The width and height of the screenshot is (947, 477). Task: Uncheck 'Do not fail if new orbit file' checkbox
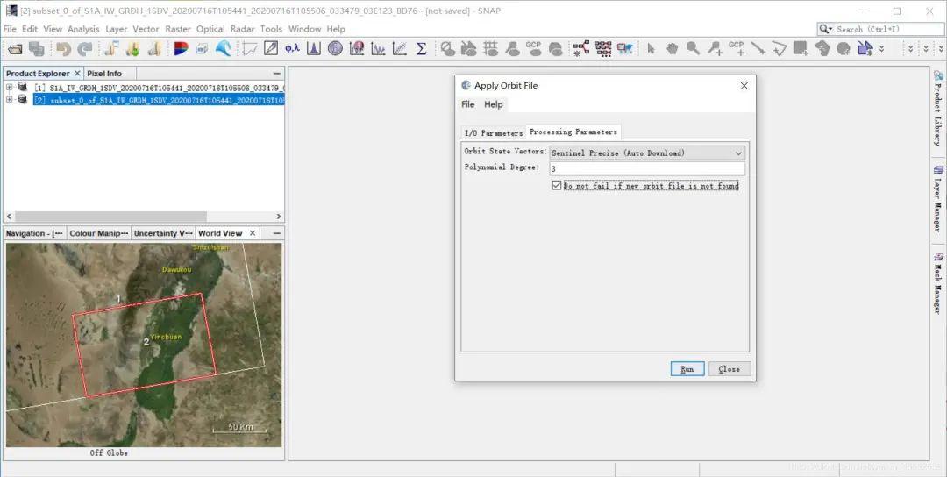(x=556, y=186)
